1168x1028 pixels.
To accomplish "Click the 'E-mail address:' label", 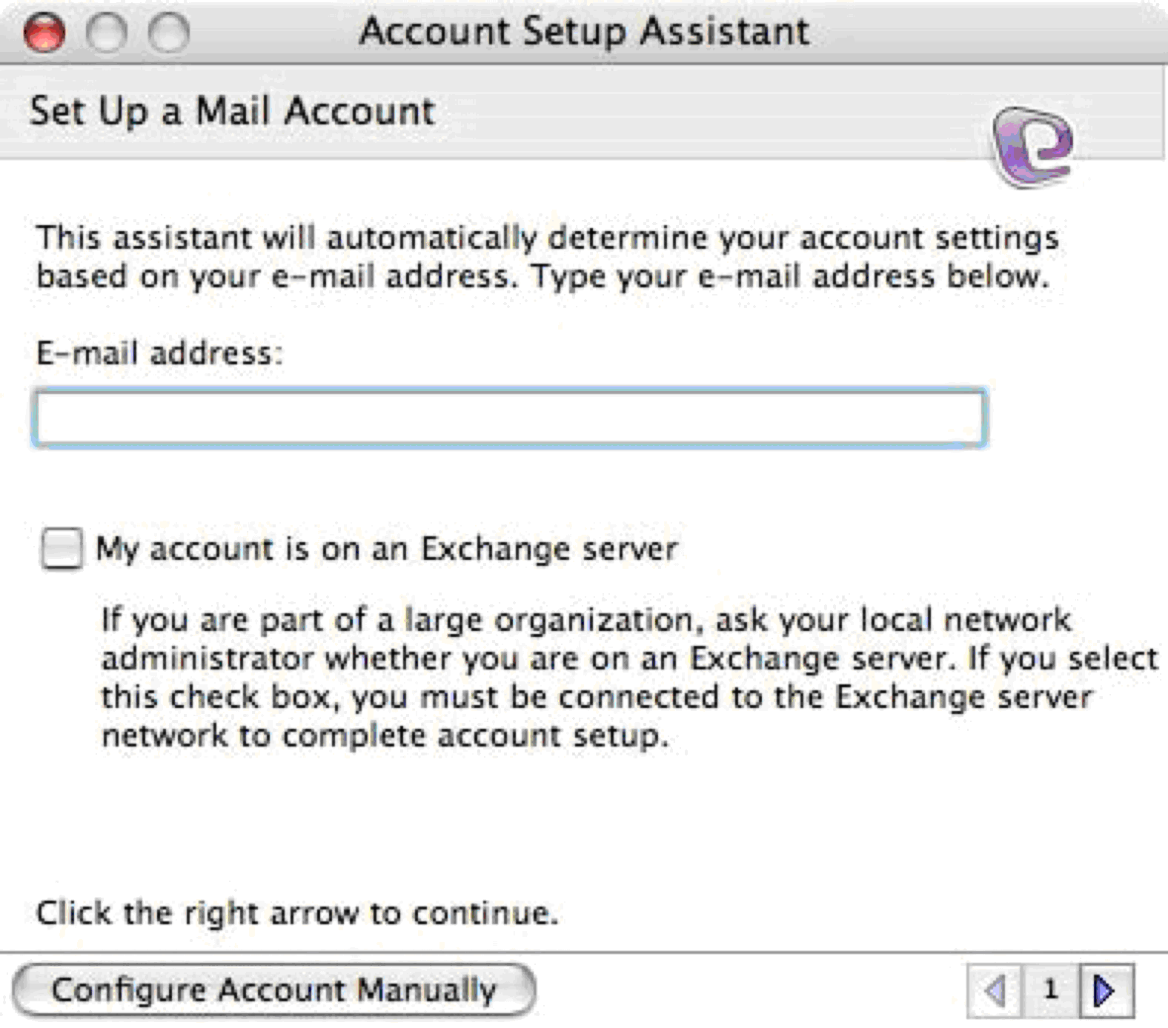I will (159, 353).
